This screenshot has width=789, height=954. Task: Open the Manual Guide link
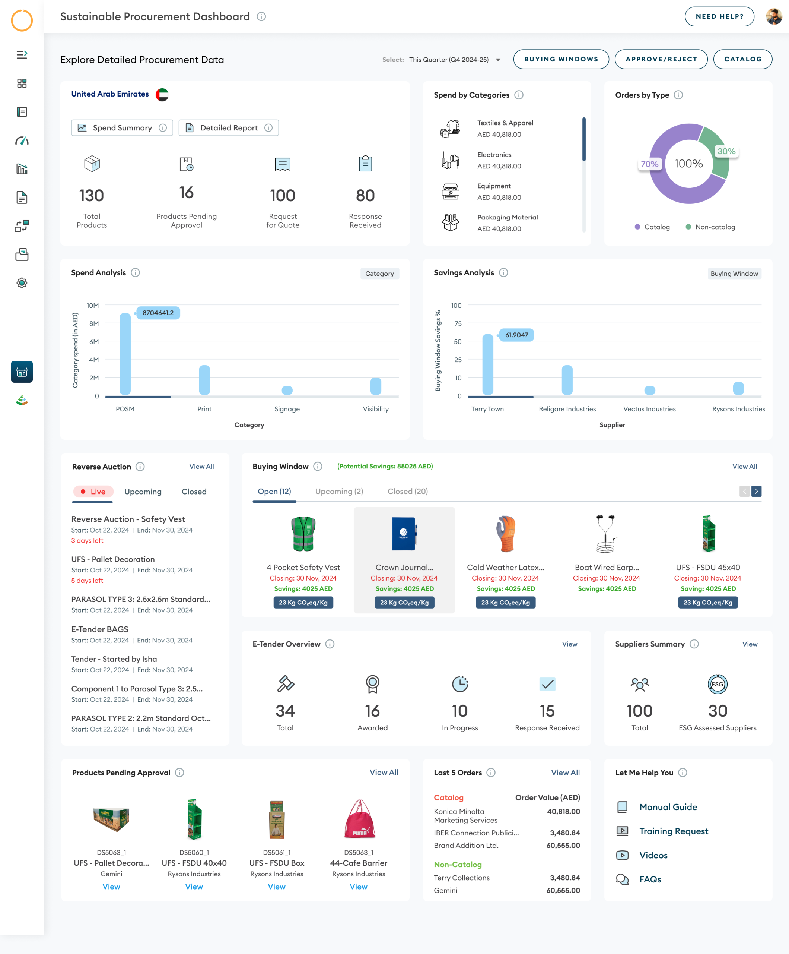tap(668, 807)
